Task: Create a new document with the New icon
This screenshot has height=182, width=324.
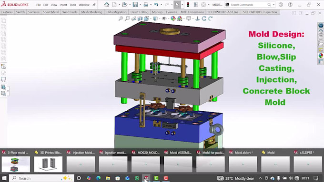Action: [114, 5]
